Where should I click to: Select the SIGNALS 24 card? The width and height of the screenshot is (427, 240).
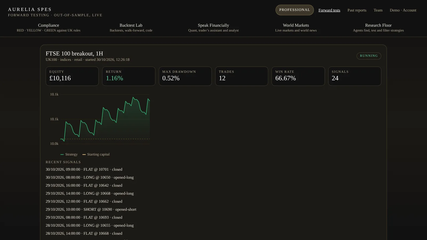[x=355, y=76]
